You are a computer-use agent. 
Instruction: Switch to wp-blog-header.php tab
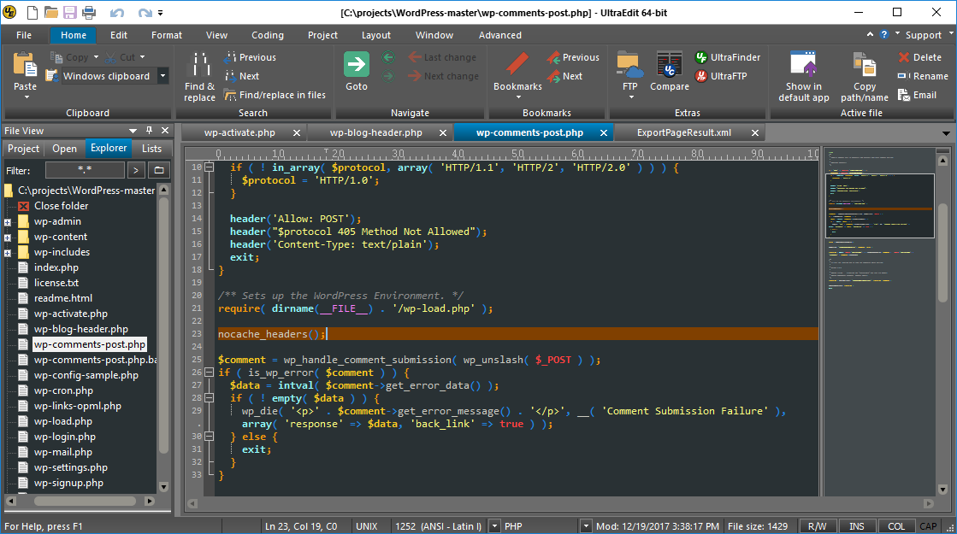click(375, 132)
